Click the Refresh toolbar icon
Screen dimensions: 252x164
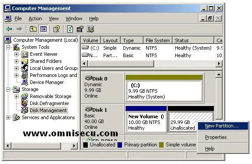coord(70,29)
